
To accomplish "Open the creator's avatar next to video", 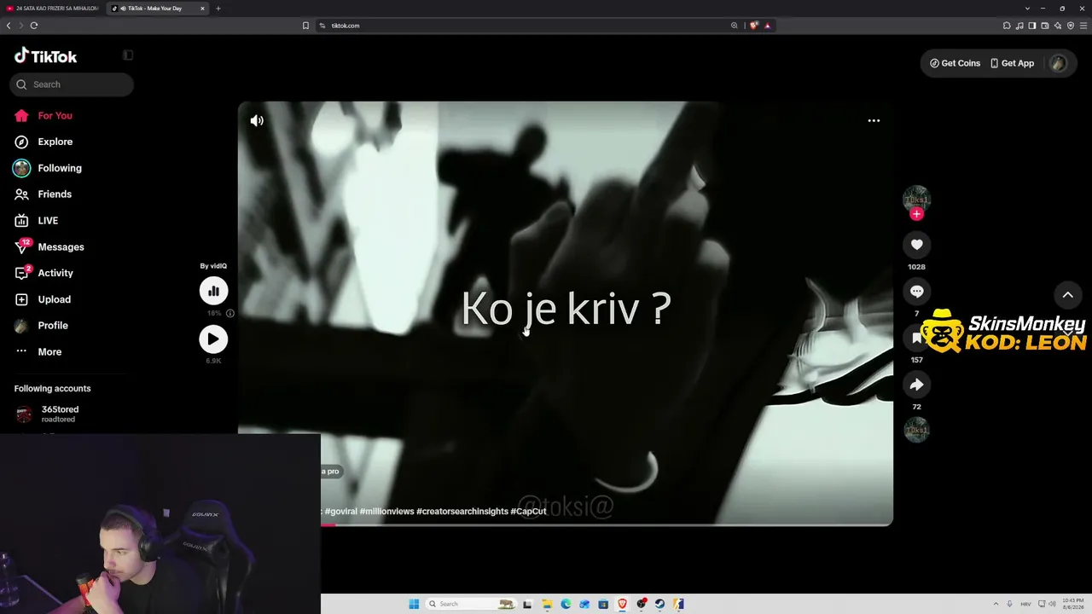I will point(917,199).
